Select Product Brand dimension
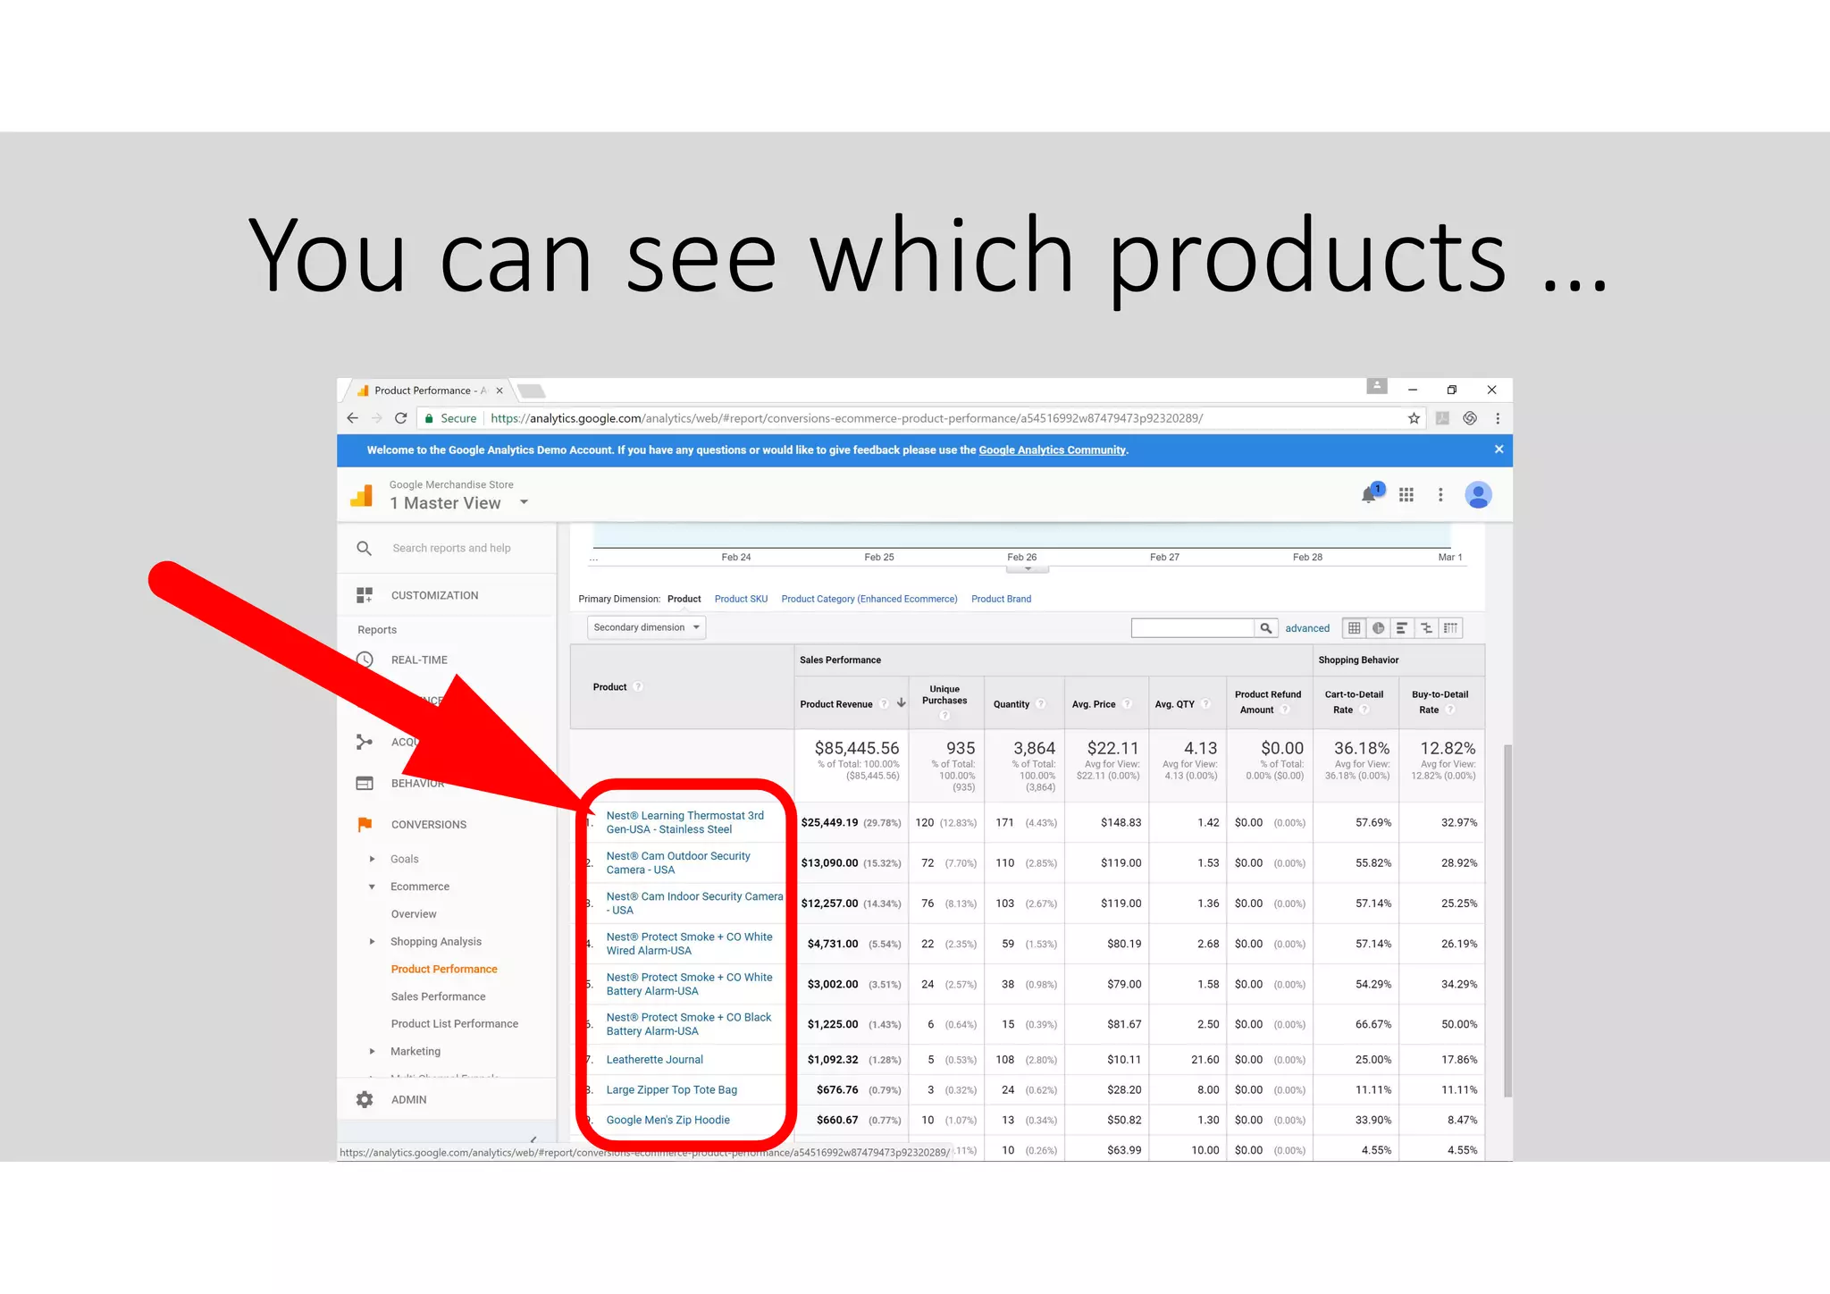The height and width of the screenshot is (1294, 1830). pyautogui.click(x=1001, y=599)
